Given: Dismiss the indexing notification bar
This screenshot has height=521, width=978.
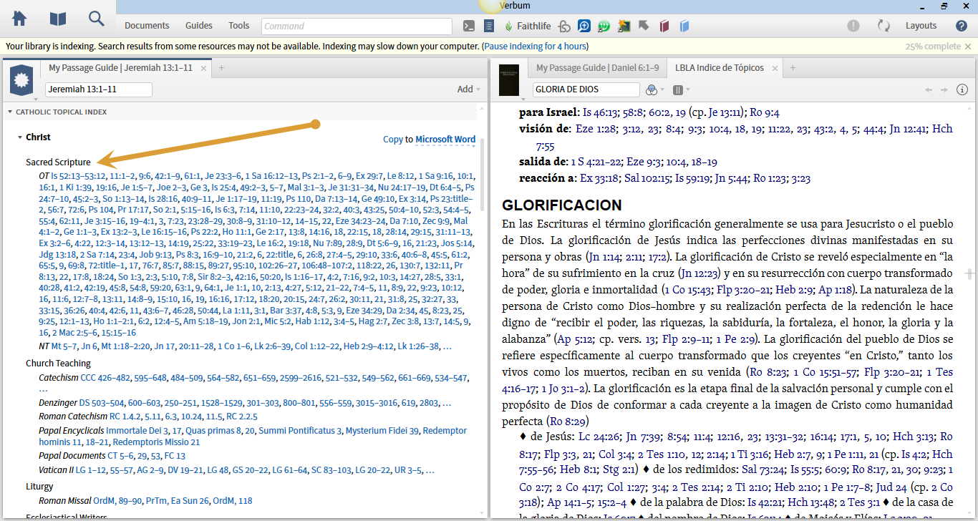Looking at the screenshot, I should 968,47.
